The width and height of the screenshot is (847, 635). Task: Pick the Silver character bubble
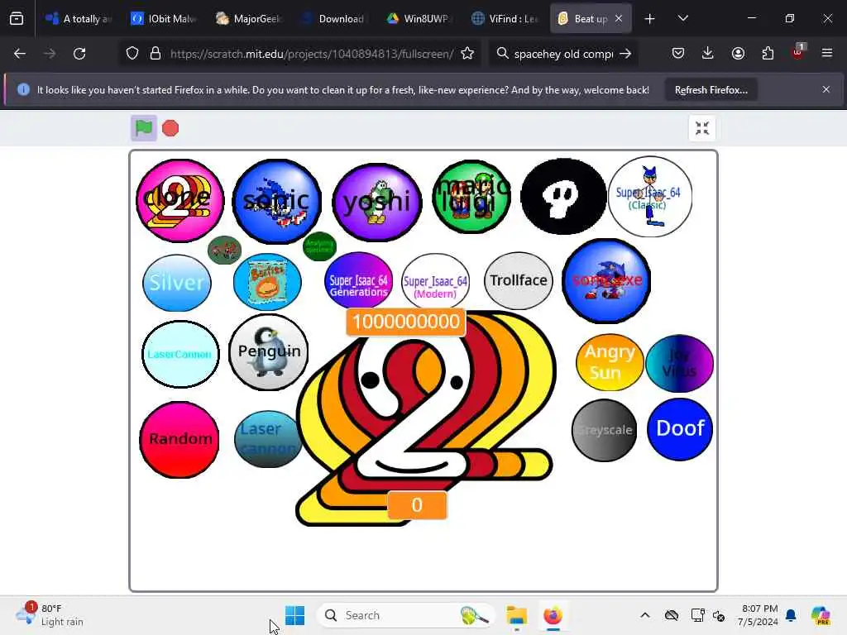click(x=177, y=283)
